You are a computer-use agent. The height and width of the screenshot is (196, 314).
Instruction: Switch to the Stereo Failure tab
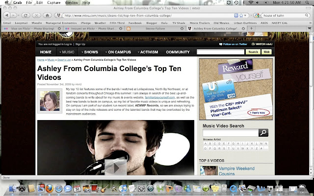click(x=155, y=28)
